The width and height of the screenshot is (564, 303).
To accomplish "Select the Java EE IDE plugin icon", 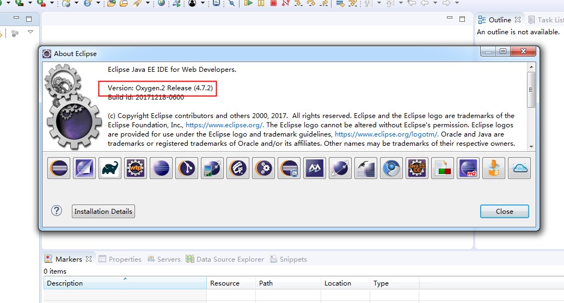I will [x=416, y=168].
